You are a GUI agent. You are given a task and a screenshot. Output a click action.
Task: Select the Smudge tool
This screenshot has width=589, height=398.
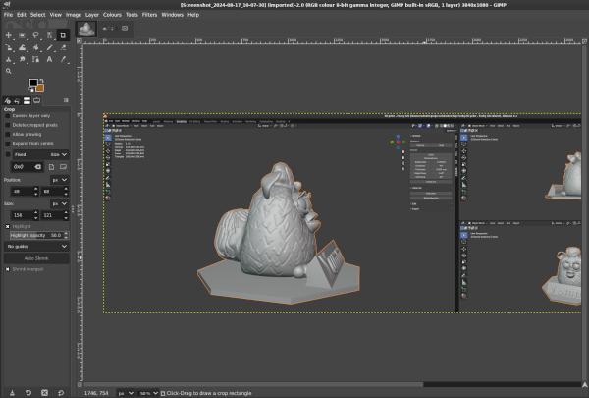click(22, 59)
